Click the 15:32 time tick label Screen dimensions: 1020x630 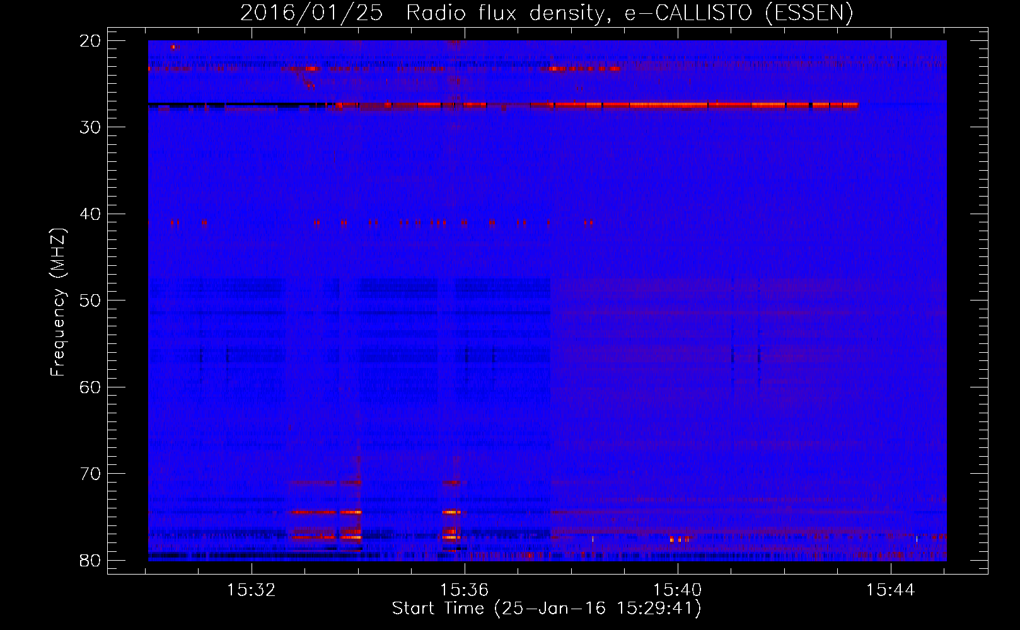coord(252,590)
